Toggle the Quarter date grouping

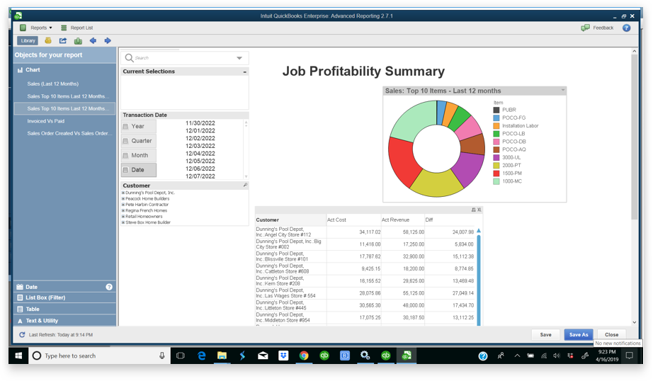(x=139, y=141)
